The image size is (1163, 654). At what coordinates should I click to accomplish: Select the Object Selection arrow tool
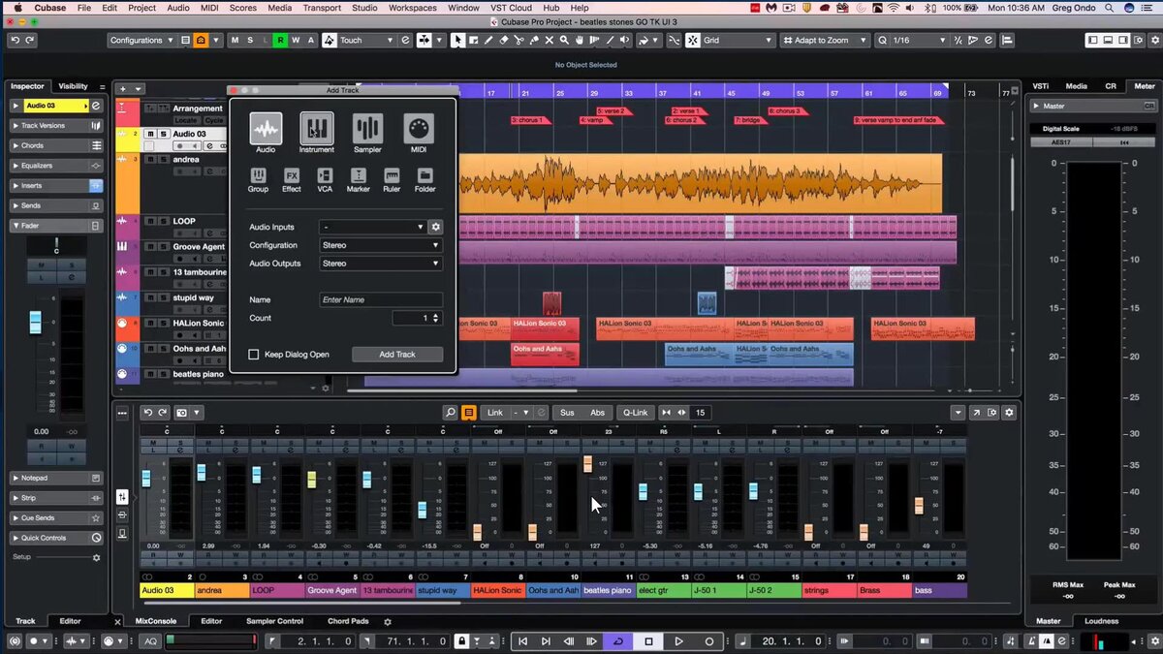pos(457,41)
